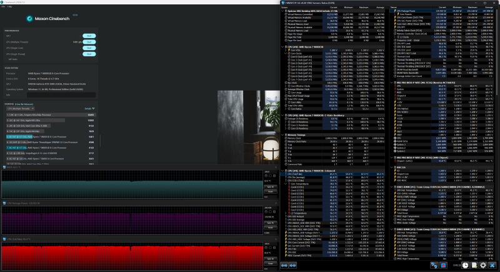Screen dimensions: 500x272
Task: Open HWiNFO sensor settings gear icon
Action: tap(483, 265)
